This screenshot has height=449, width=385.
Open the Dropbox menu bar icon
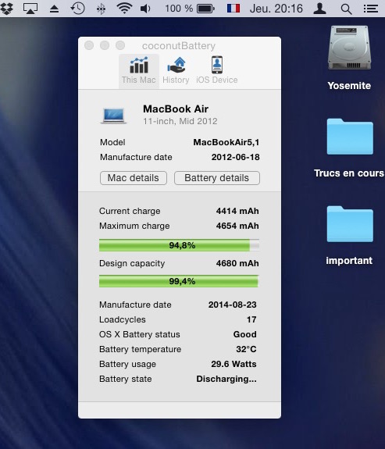pyautogui.click(x=6, y=9)
